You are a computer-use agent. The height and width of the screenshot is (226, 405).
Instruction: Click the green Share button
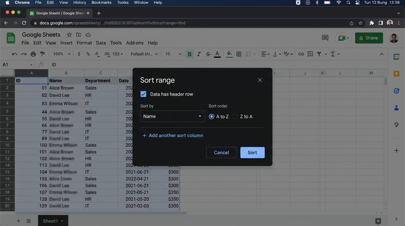[x=369, y=38]
